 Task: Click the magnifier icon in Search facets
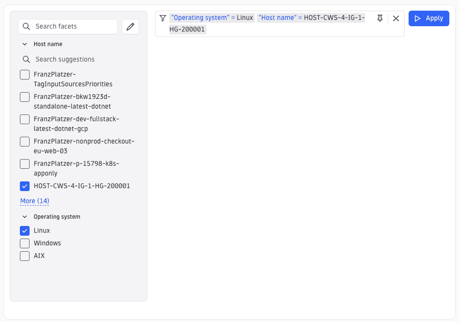pyautogui.click(x=26, y=26)
